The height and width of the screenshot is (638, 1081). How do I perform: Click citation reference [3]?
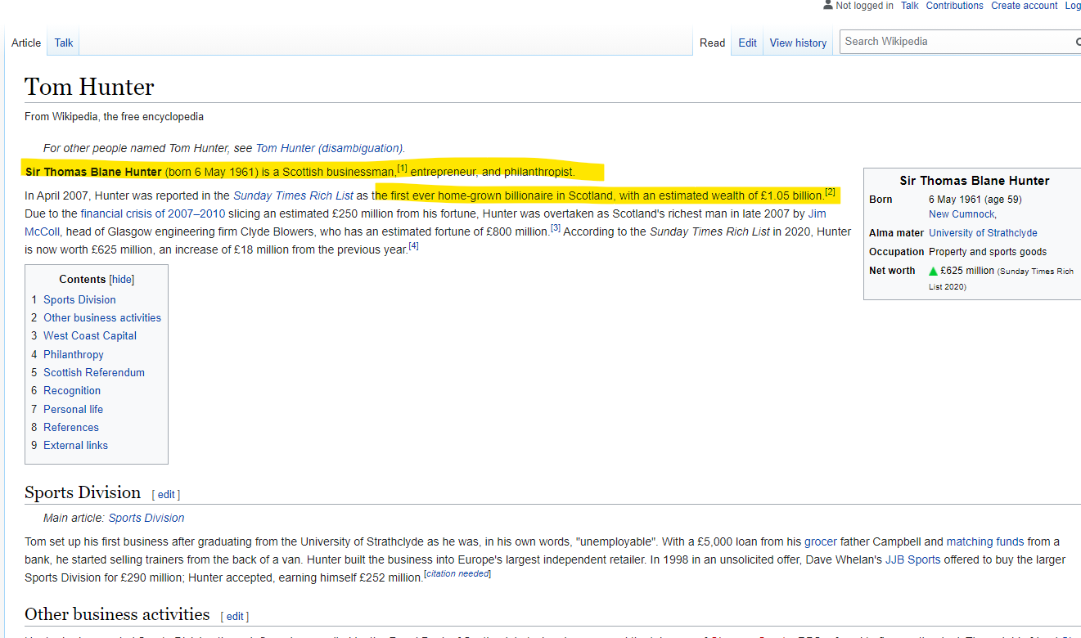[555, 228]
